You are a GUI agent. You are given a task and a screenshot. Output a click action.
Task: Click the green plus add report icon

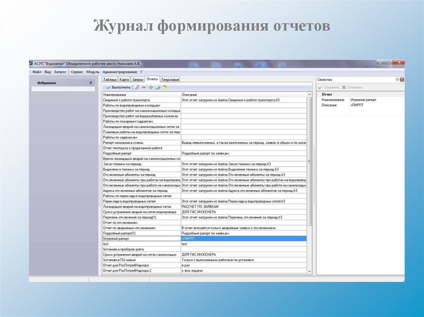point(151,87)
